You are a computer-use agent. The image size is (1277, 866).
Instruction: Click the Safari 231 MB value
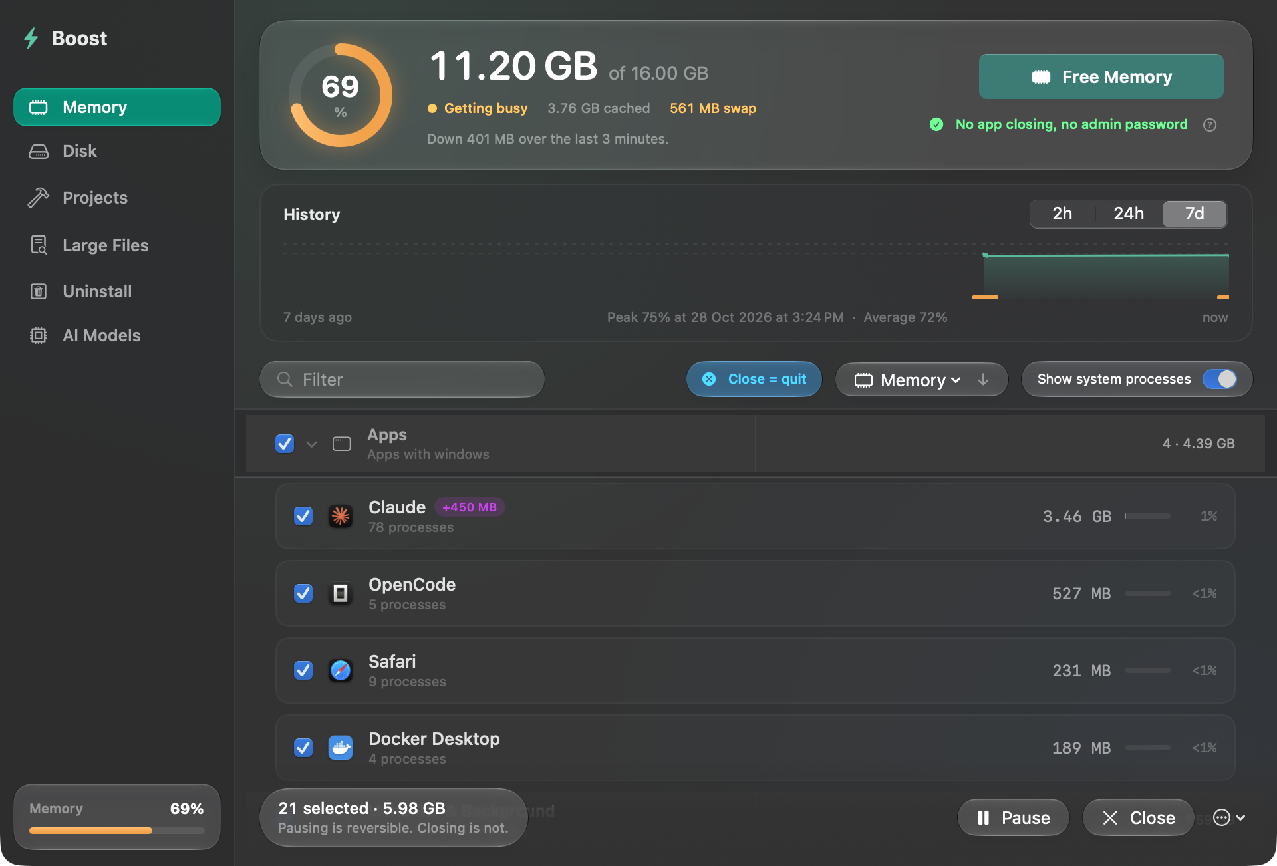point(1081,670)
